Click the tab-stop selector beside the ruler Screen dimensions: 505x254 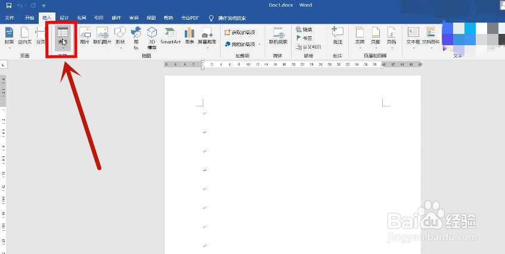(3, 65)
